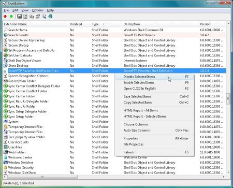Click the SmartFTP Pidl Storage description cell
Screen dimensions: 233x188
tap(139, 35)
